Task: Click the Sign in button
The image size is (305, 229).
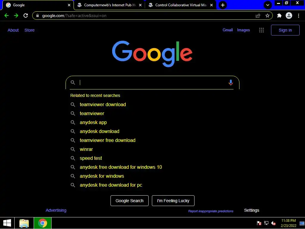Action: click(x=285, y=30)
